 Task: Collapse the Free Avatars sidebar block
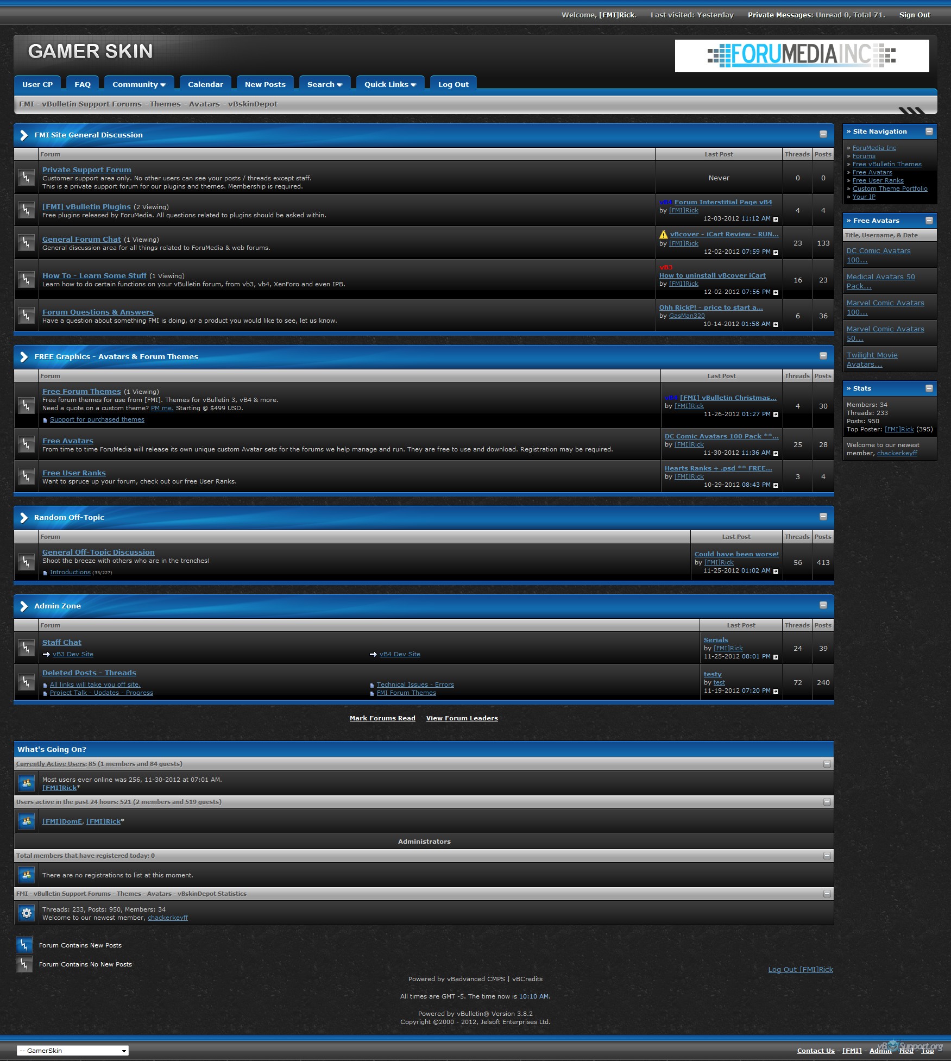pos(929,221)
